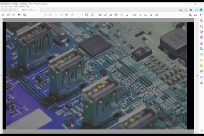This screenshot has height=136, width=204.
Task: Add a sticky note comment
Action: [x=100, y=15]
